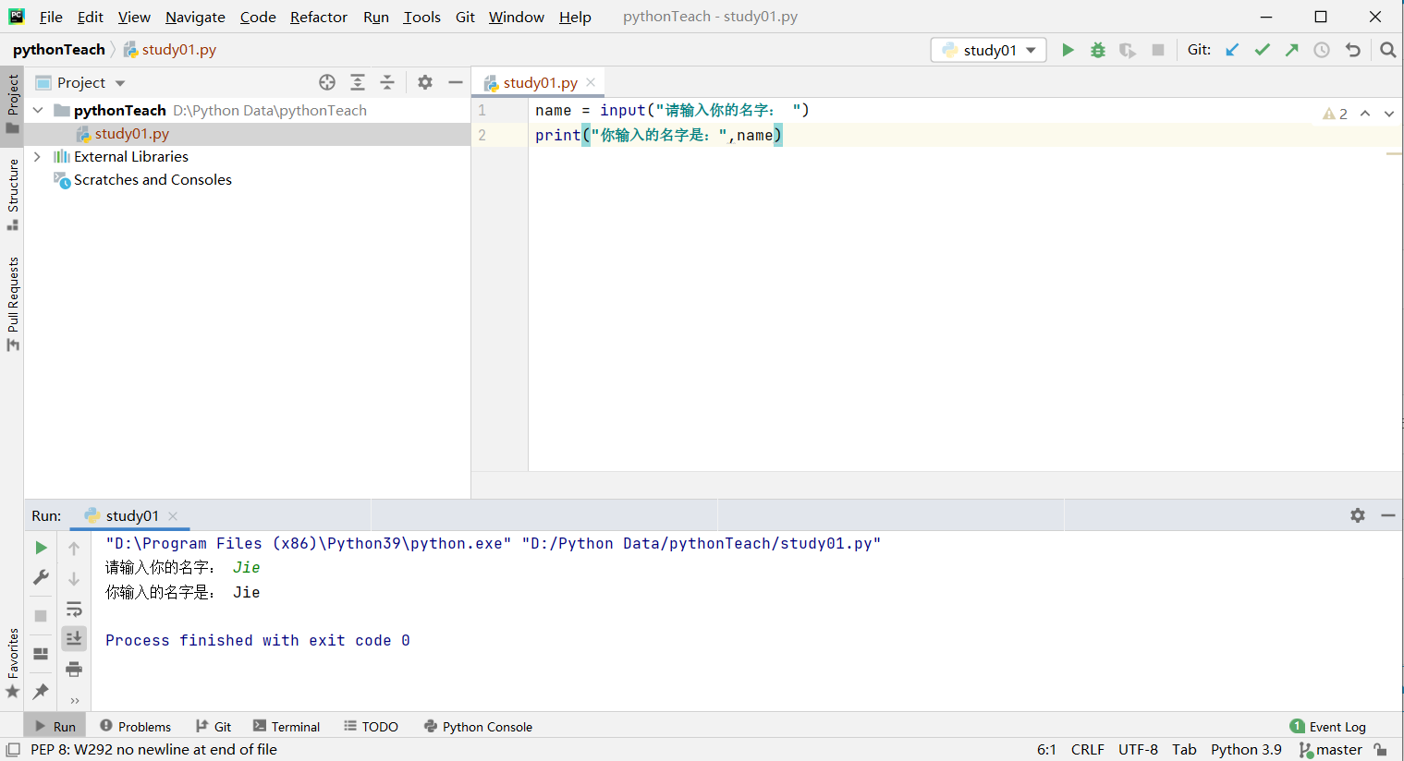Hide the Run panel with the minus icon
The width and height of the screenshot is (1404, 761).
1388,515
